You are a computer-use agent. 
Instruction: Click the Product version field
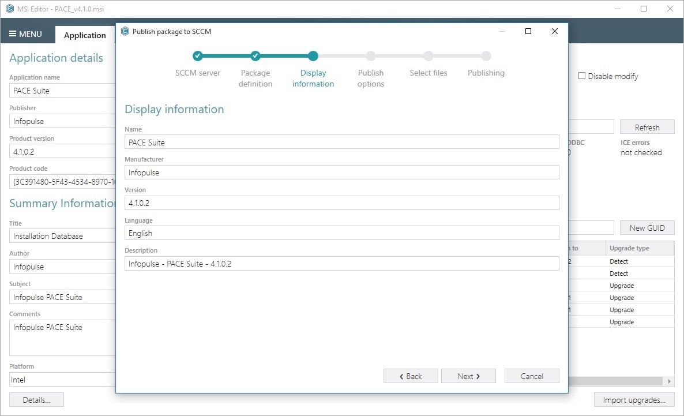pos(62,152)
